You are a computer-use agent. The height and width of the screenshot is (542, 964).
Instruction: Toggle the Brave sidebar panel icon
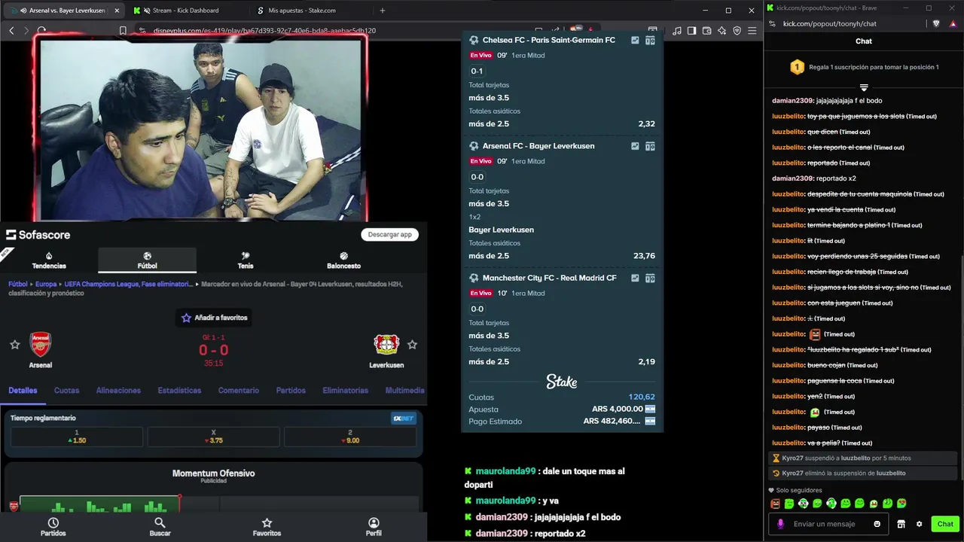(x=692, y=31)
